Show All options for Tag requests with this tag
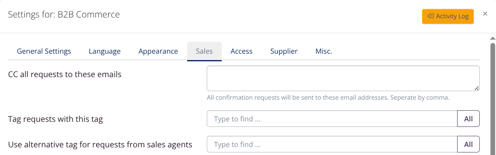Viewport: 496px width, 155px height. (x=469, y=119)
